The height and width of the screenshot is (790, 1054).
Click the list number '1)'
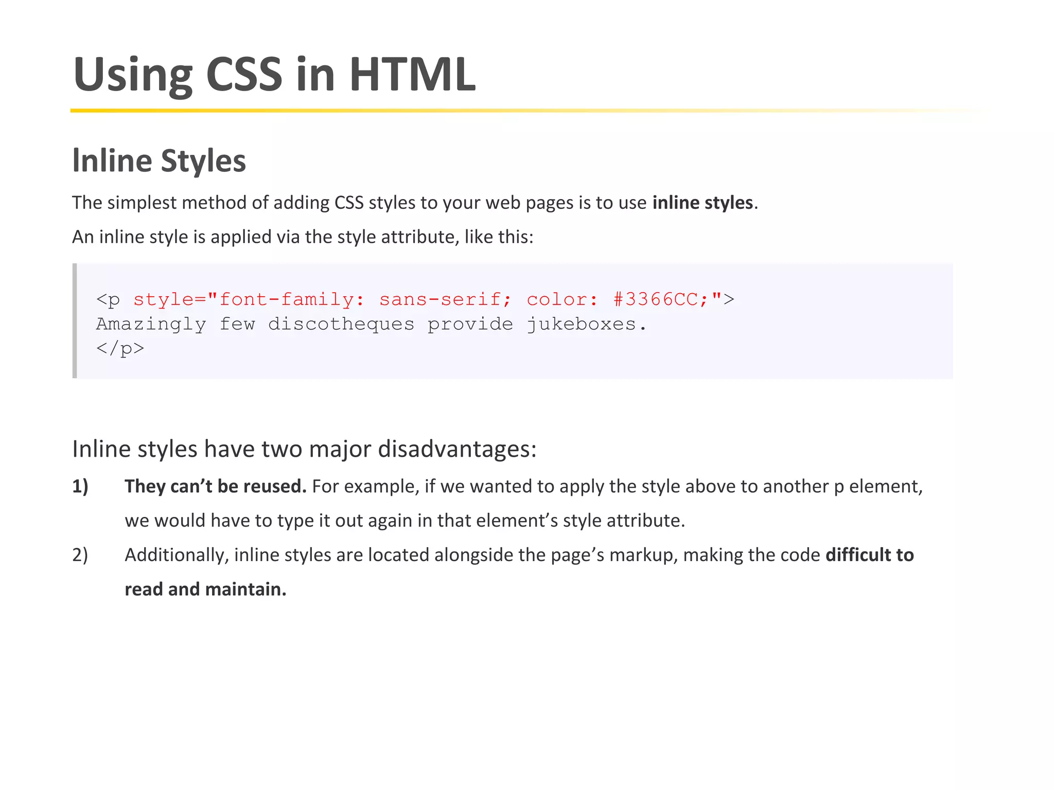pos(80,487)
